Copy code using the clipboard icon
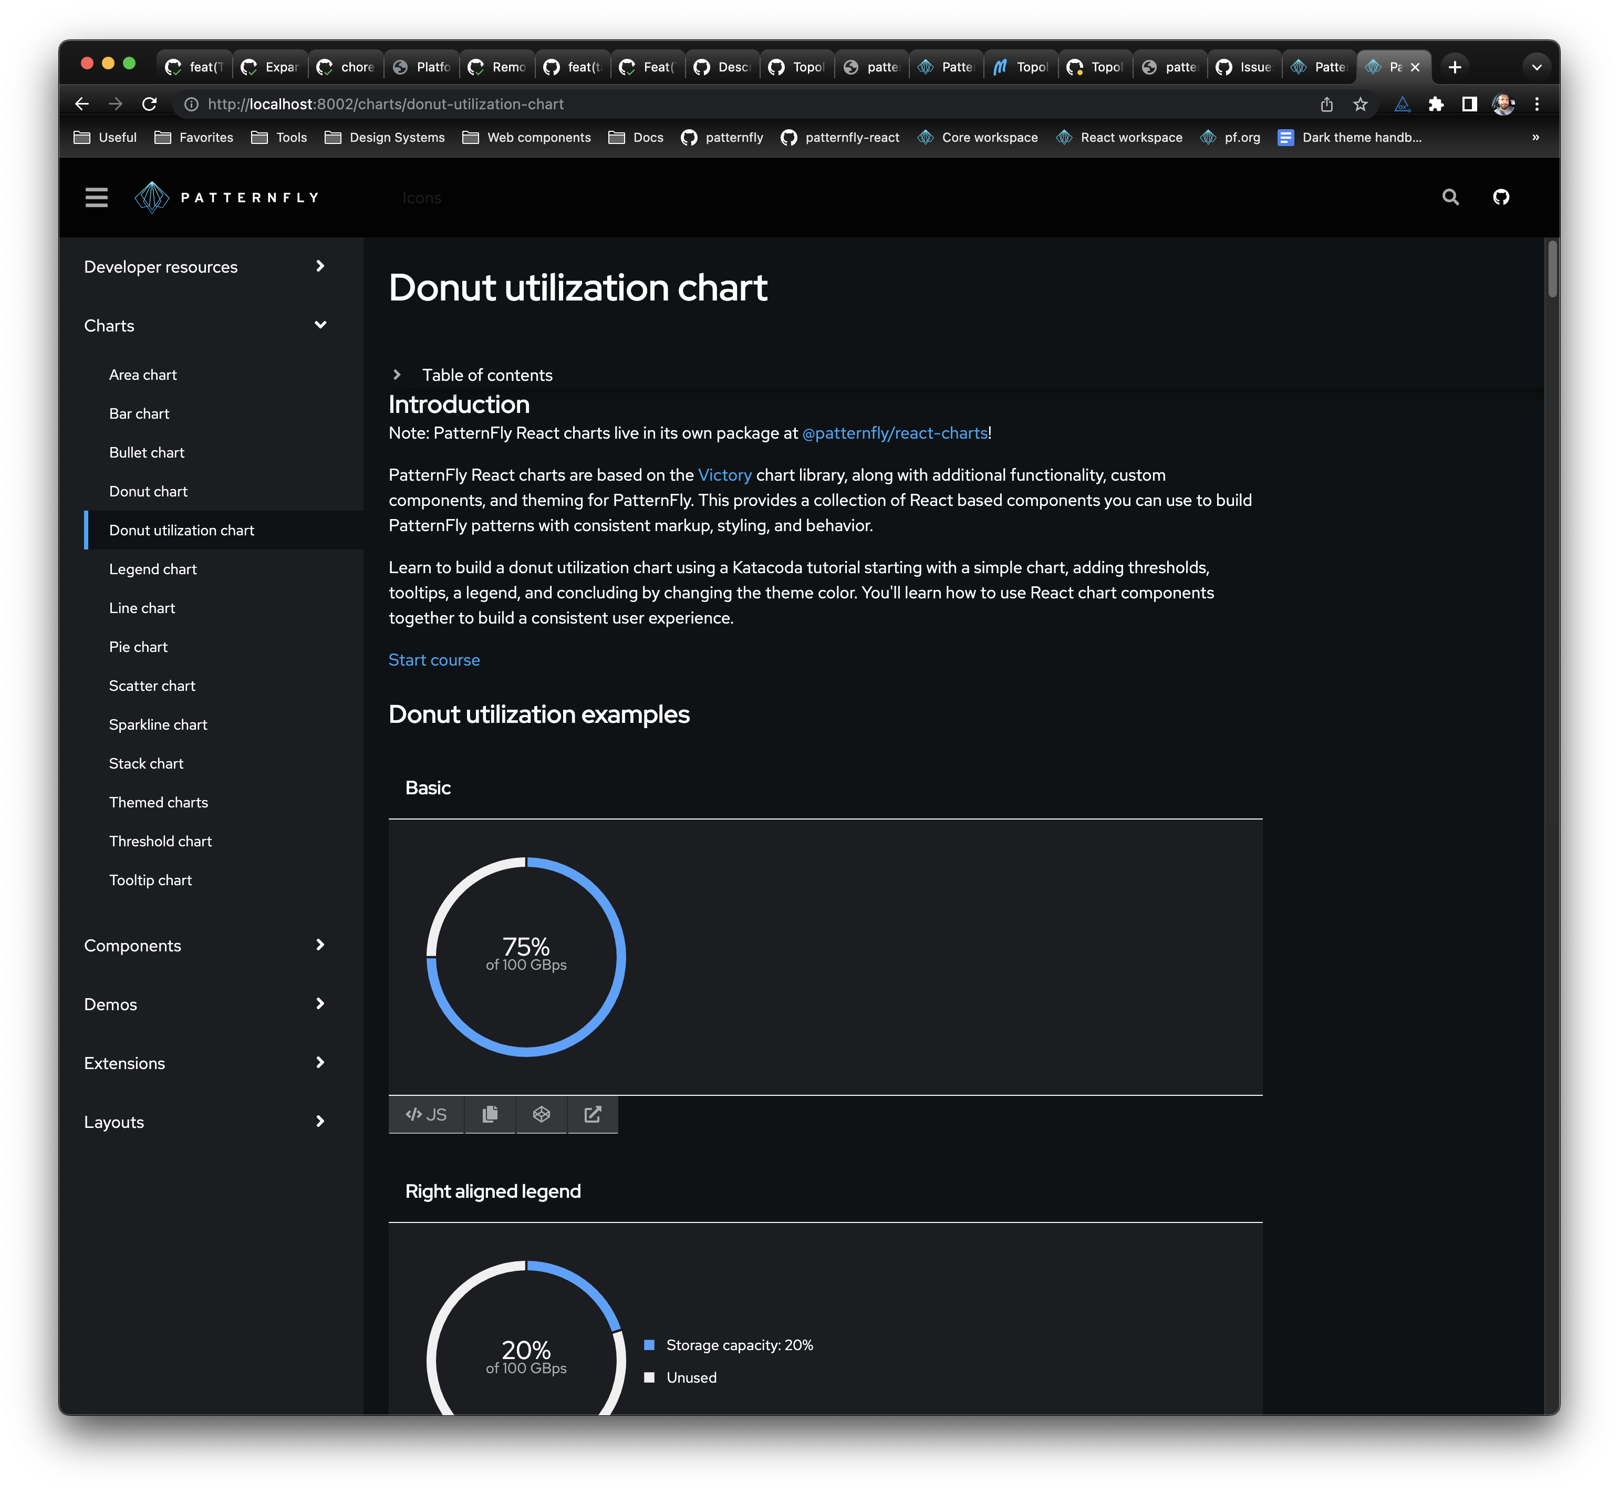 pos(490,1114)
